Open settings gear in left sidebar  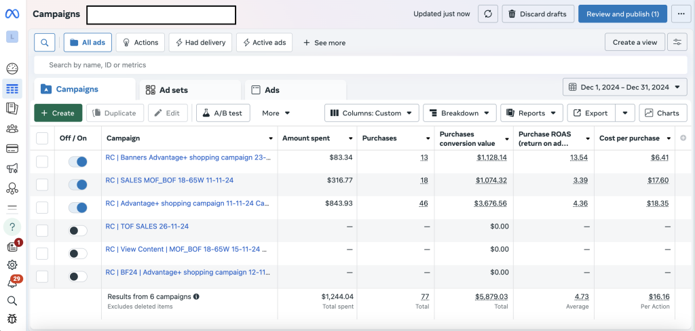coord(12,265)
